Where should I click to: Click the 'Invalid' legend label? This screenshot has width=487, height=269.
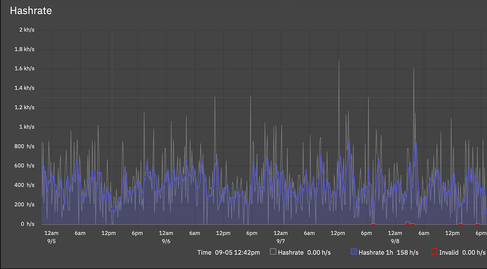click(x=449, y=252)
